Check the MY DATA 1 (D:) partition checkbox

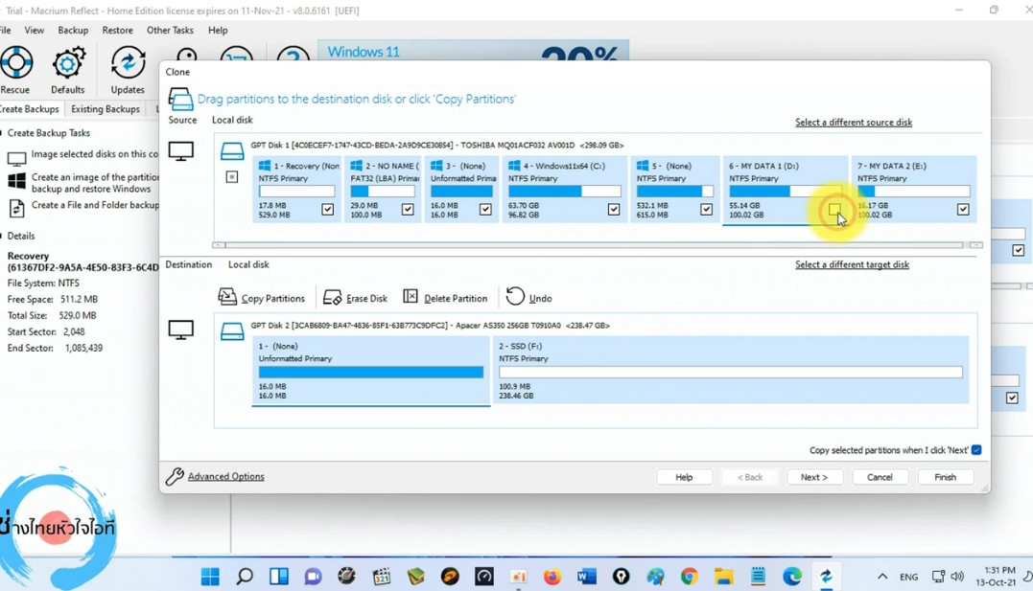(834, 210)
